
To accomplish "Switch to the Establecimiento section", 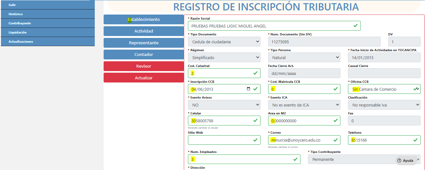I will 144,19.
